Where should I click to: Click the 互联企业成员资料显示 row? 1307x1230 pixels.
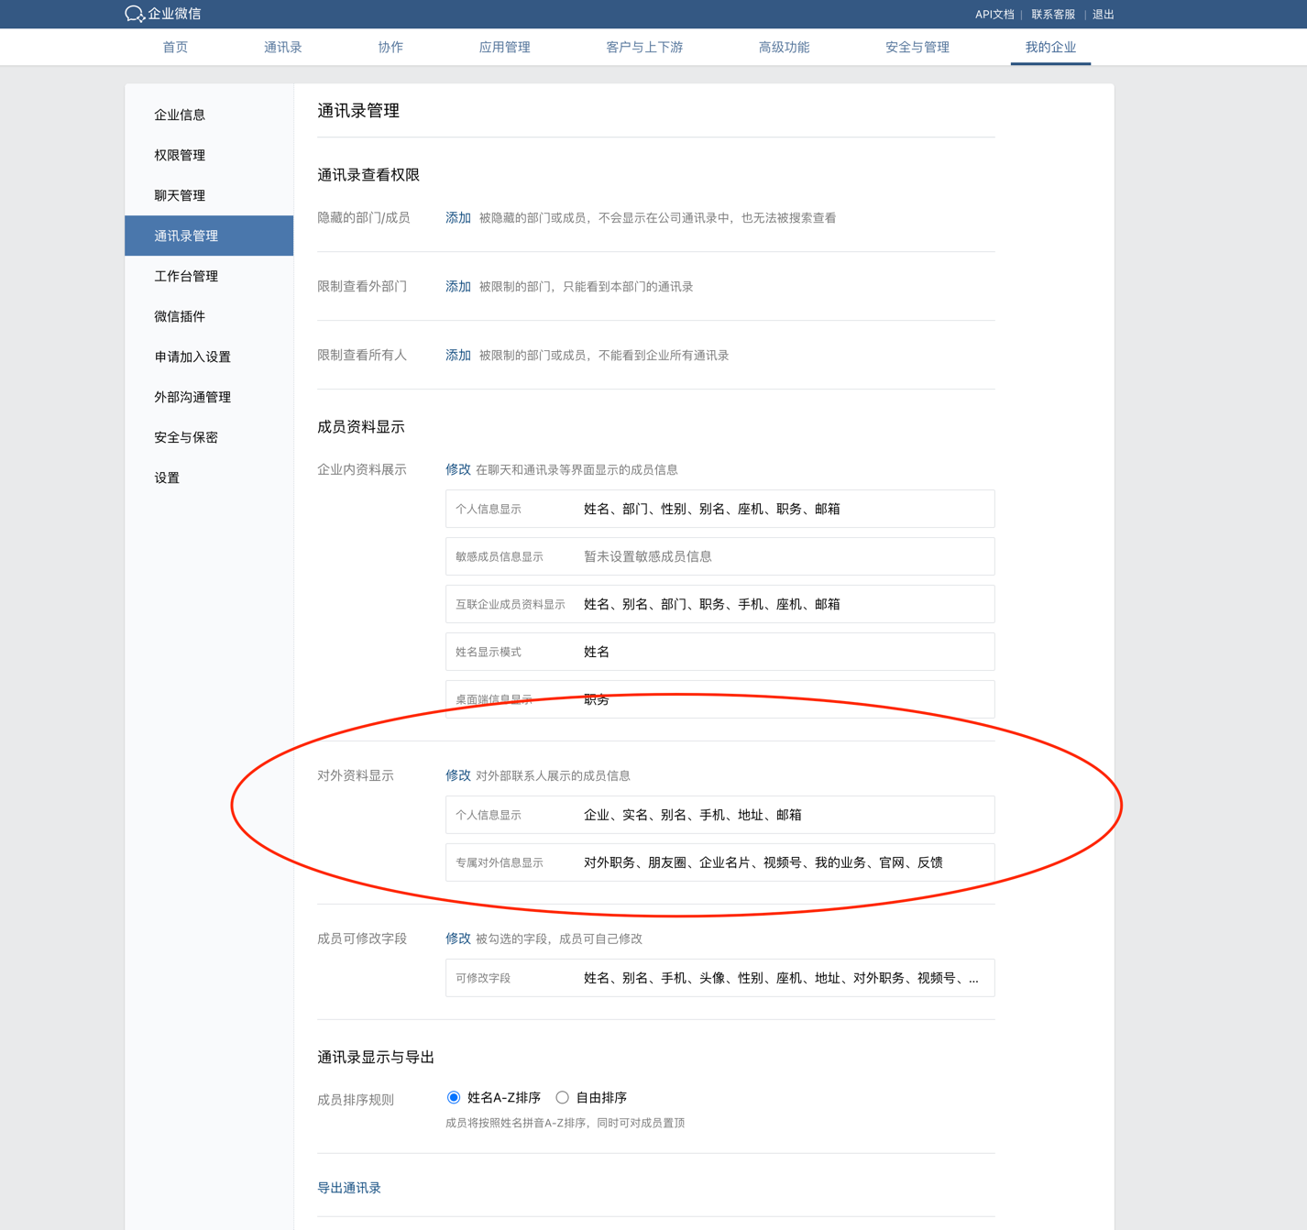pyautogui.click(x=719, y=604)
